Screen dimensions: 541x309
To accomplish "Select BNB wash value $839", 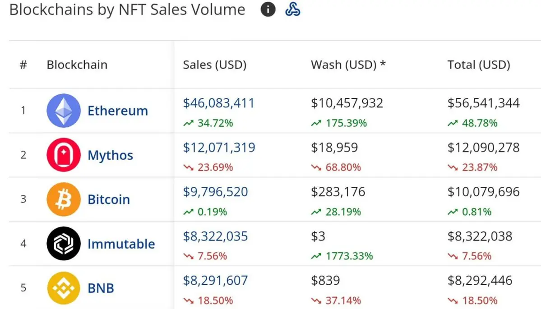I will (x=325, y=281).
